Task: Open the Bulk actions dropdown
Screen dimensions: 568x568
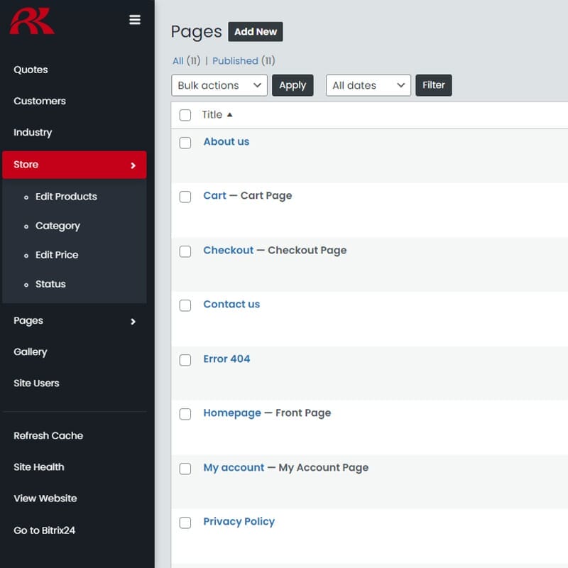Action: pyautogui.click(x=219, y=85)
